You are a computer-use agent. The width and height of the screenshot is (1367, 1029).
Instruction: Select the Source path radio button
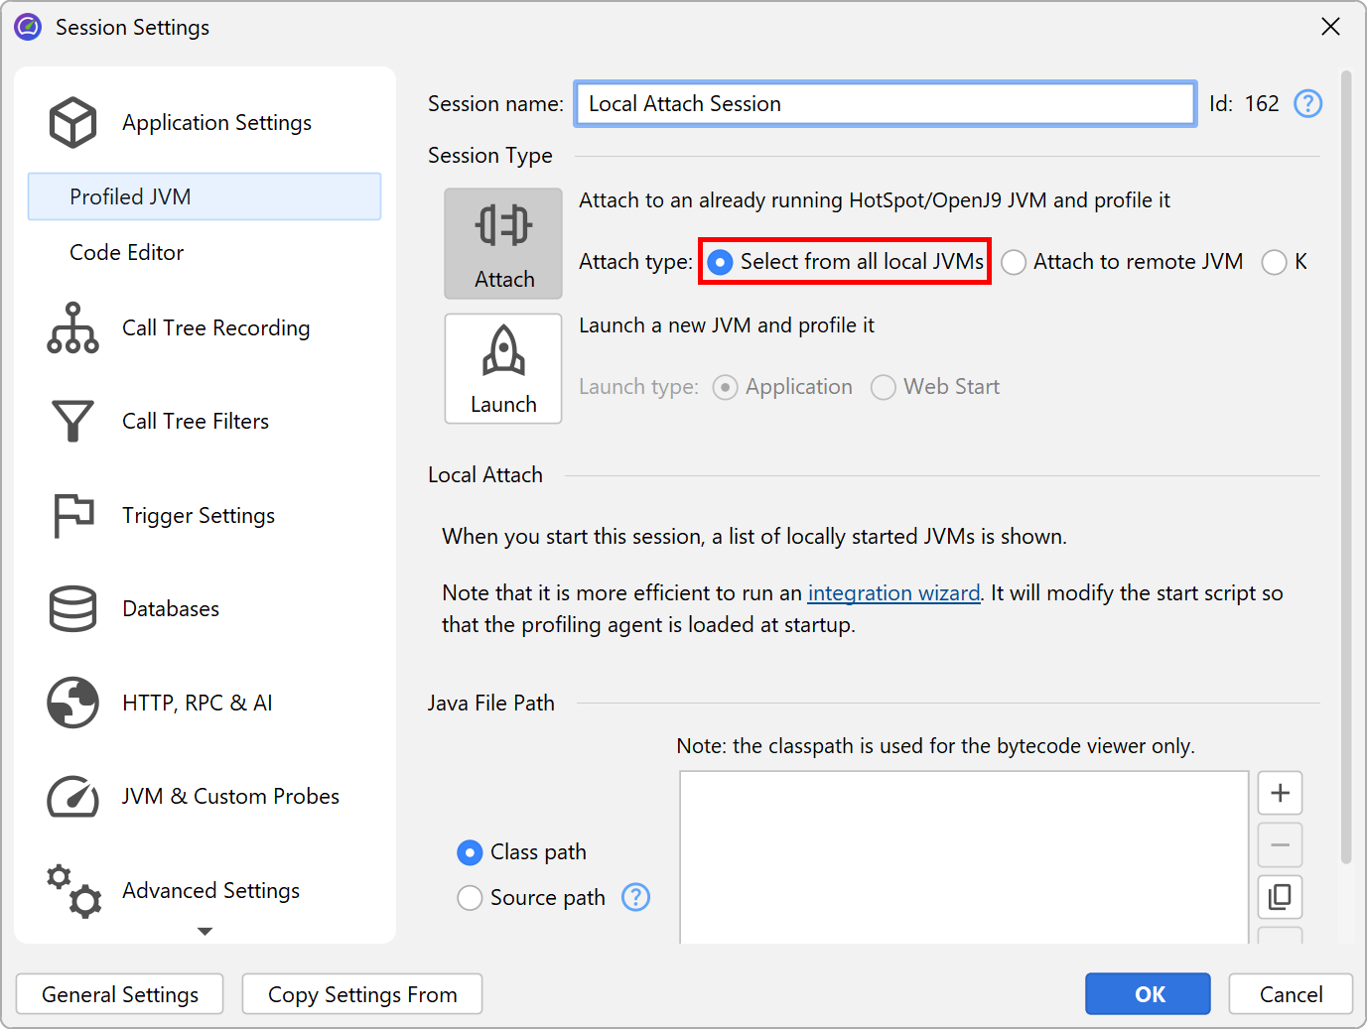point(470,898)
